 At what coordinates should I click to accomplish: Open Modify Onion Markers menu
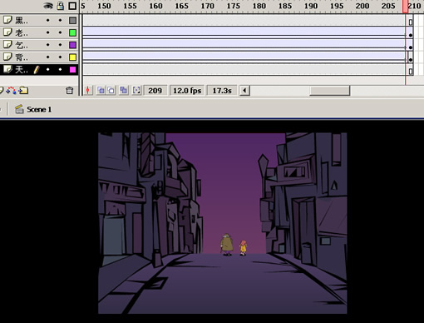tap(136, 91)
